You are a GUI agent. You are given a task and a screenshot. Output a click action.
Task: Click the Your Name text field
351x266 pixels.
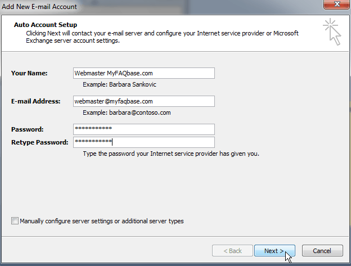(x=143, y=73)
